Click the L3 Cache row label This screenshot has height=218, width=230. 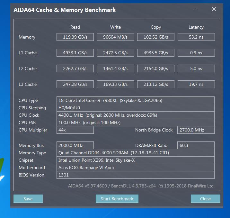pos(28,85)
